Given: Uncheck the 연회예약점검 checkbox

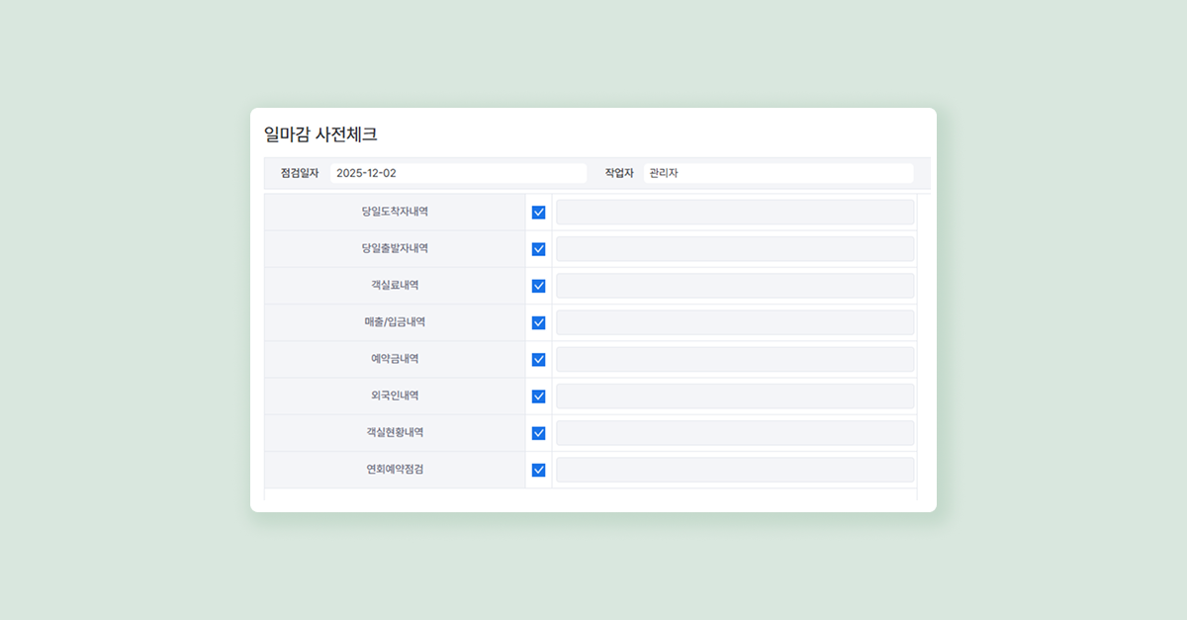Looking at the screenshot, I should 539,470.
